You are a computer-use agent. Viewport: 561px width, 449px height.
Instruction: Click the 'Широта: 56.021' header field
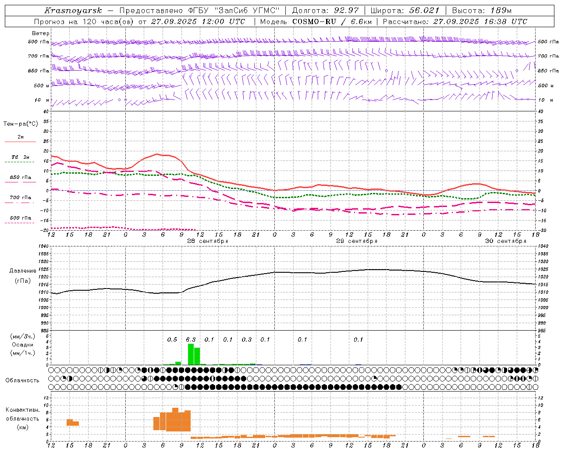[x=405, y=11]
